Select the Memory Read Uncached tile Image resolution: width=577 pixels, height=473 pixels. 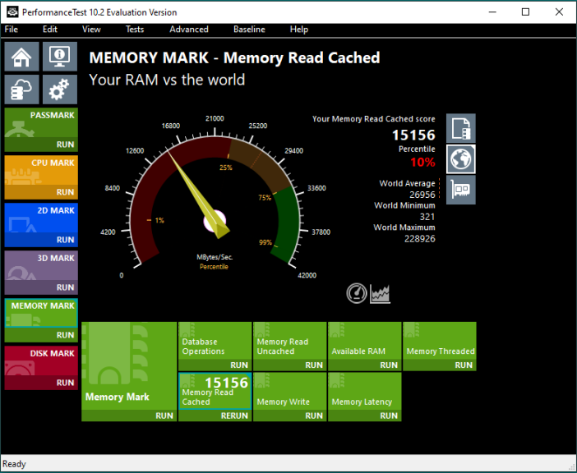pyautogui.click(x=290, y=341)
